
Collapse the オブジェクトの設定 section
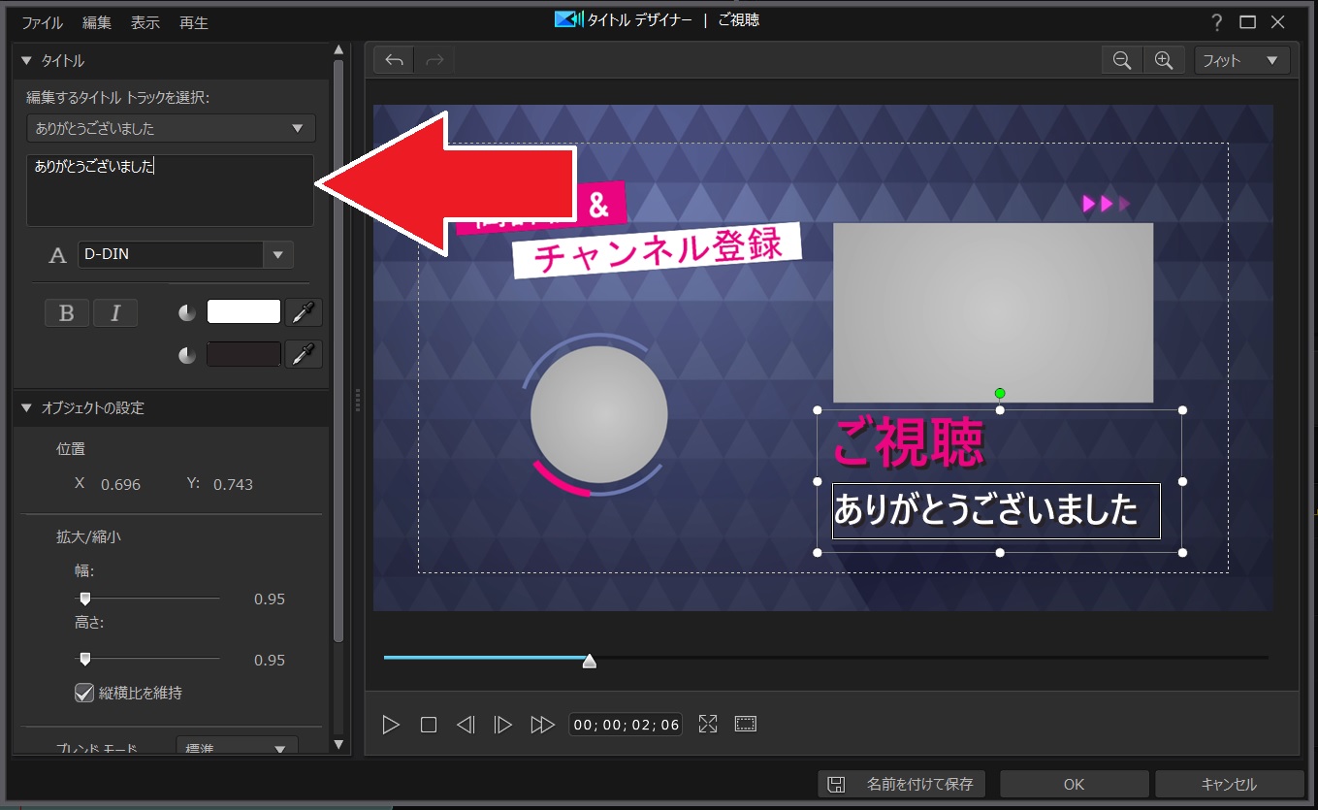[x=26, y=408]
